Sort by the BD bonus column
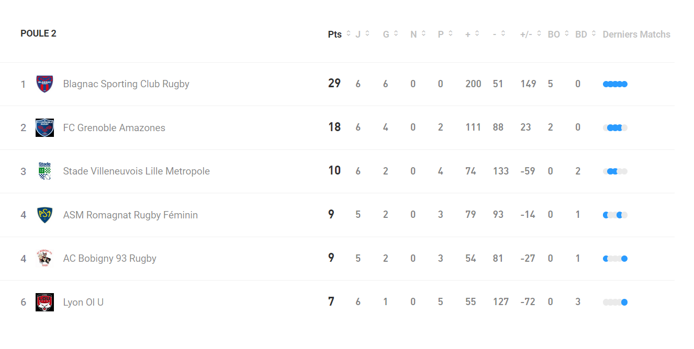 (x=586, y=34)
